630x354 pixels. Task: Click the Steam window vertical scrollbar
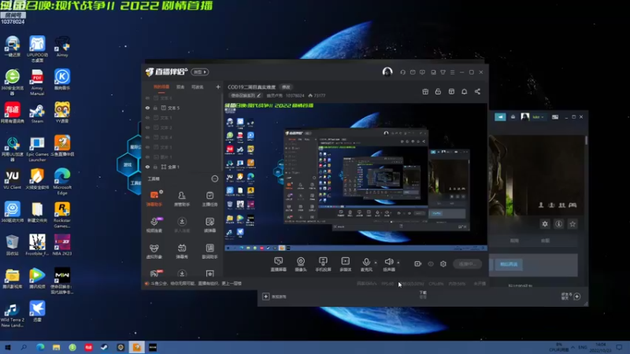[586, 141]
